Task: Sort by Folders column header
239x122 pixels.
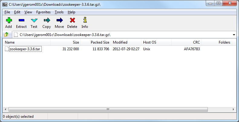Action: (217, 42)
